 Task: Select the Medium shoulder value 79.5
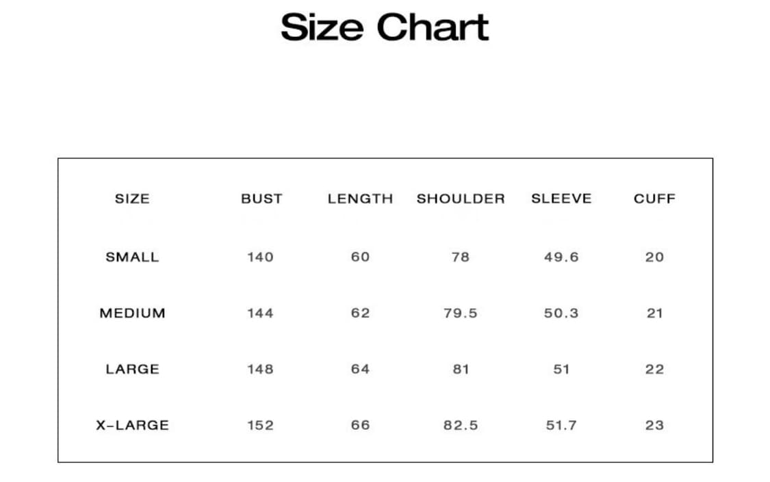[461, 314]
